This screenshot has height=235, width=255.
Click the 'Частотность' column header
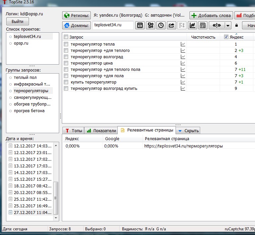203,37
